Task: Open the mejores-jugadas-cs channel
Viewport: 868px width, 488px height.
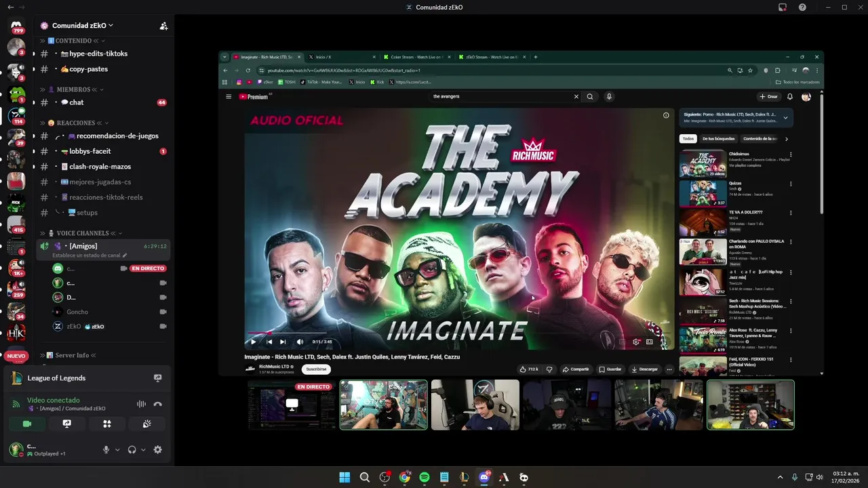Action: point(103,182)
